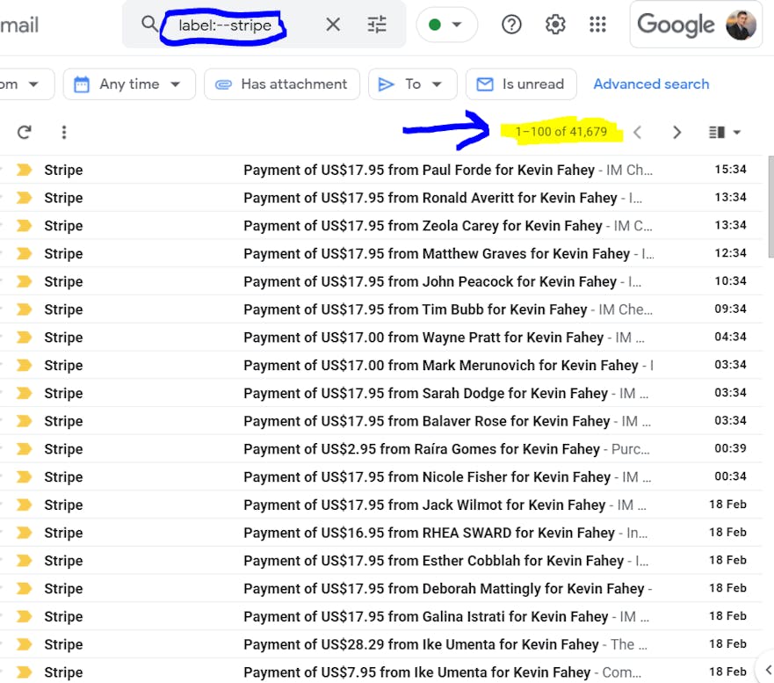Expand the Any time filter dropdown
Image resolution: width=774 pixels, height=683 pixels.
pos(128,84)
